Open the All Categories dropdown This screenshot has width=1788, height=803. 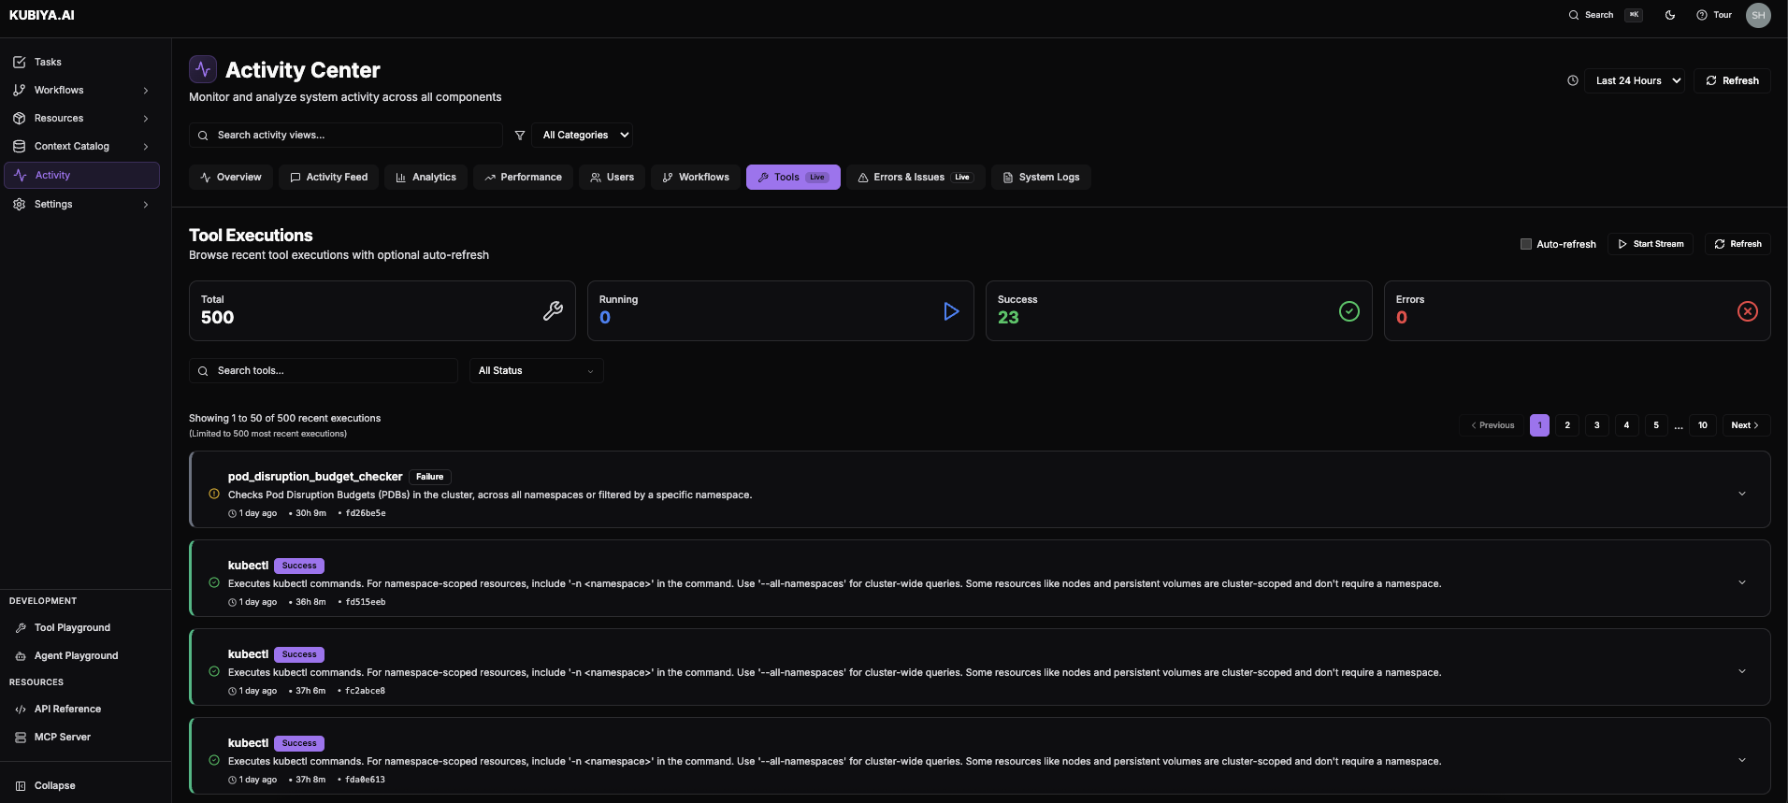(x=583, y=135)
